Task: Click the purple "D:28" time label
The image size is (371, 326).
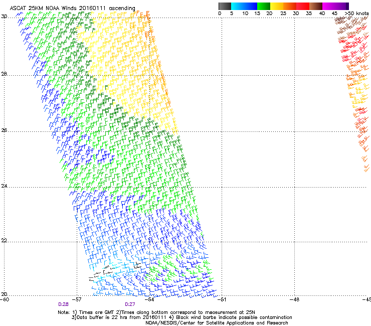Action: [63, 304]
